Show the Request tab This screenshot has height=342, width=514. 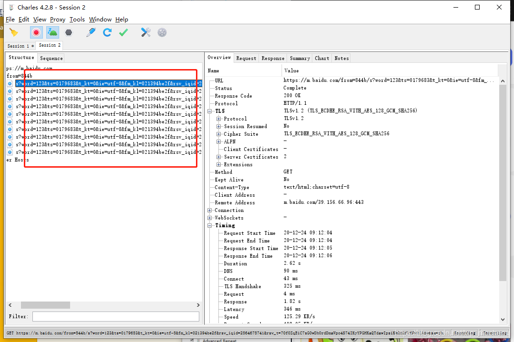[246, 58]
